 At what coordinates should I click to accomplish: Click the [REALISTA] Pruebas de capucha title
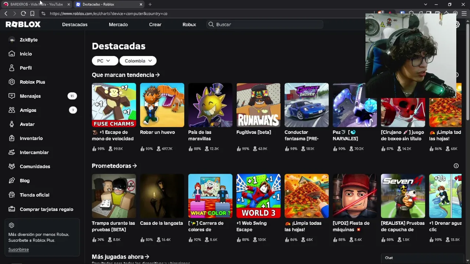coord(403,226)
